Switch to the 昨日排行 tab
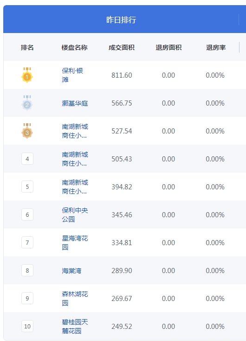Viewport: 246px width, 341px height. 121,20
